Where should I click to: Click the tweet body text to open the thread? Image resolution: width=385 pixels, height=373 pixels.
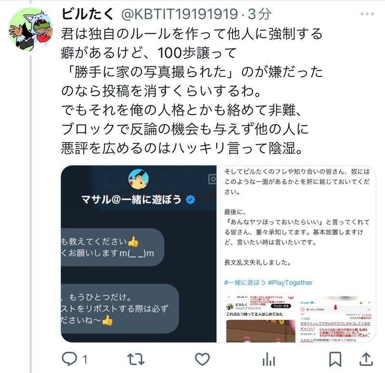coord(192,91)
